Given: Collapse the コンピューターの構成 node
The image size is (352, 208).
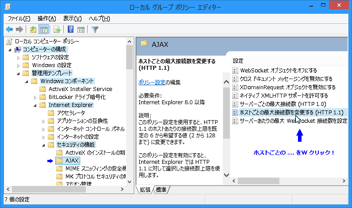Looking at the screenshot, I should pyautogui.click(x=10, y=50).
